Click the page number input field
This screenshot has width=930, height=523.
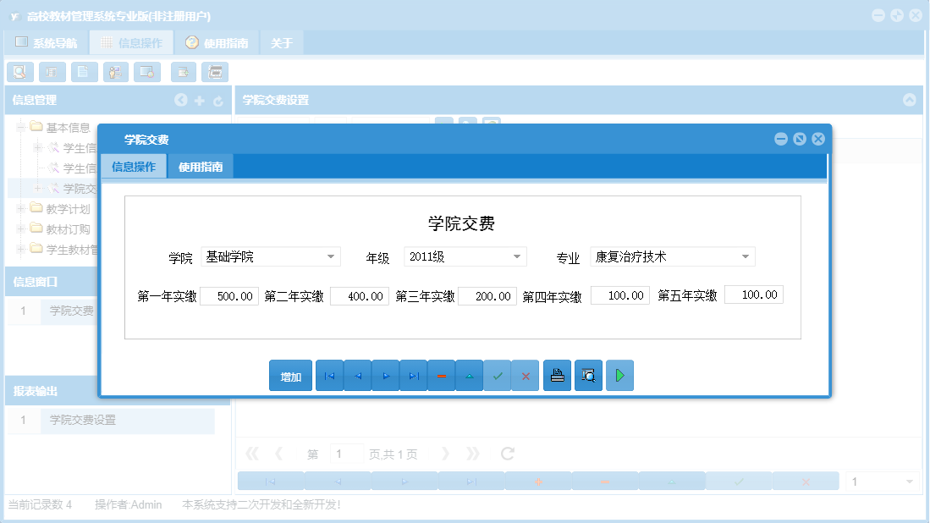coord(346,453)
